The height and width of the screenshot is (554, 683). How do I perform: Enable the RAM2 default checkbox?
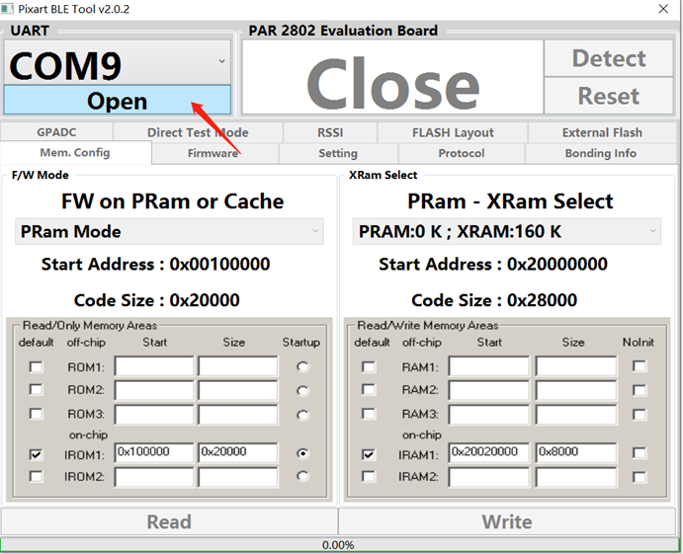(369, 389)
